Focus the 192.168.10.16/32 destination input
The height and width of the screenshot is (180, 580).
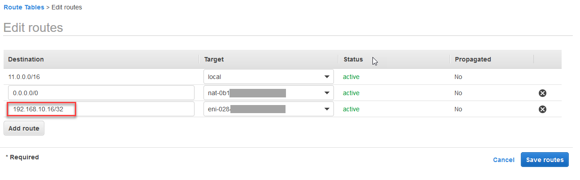(101, 109)
